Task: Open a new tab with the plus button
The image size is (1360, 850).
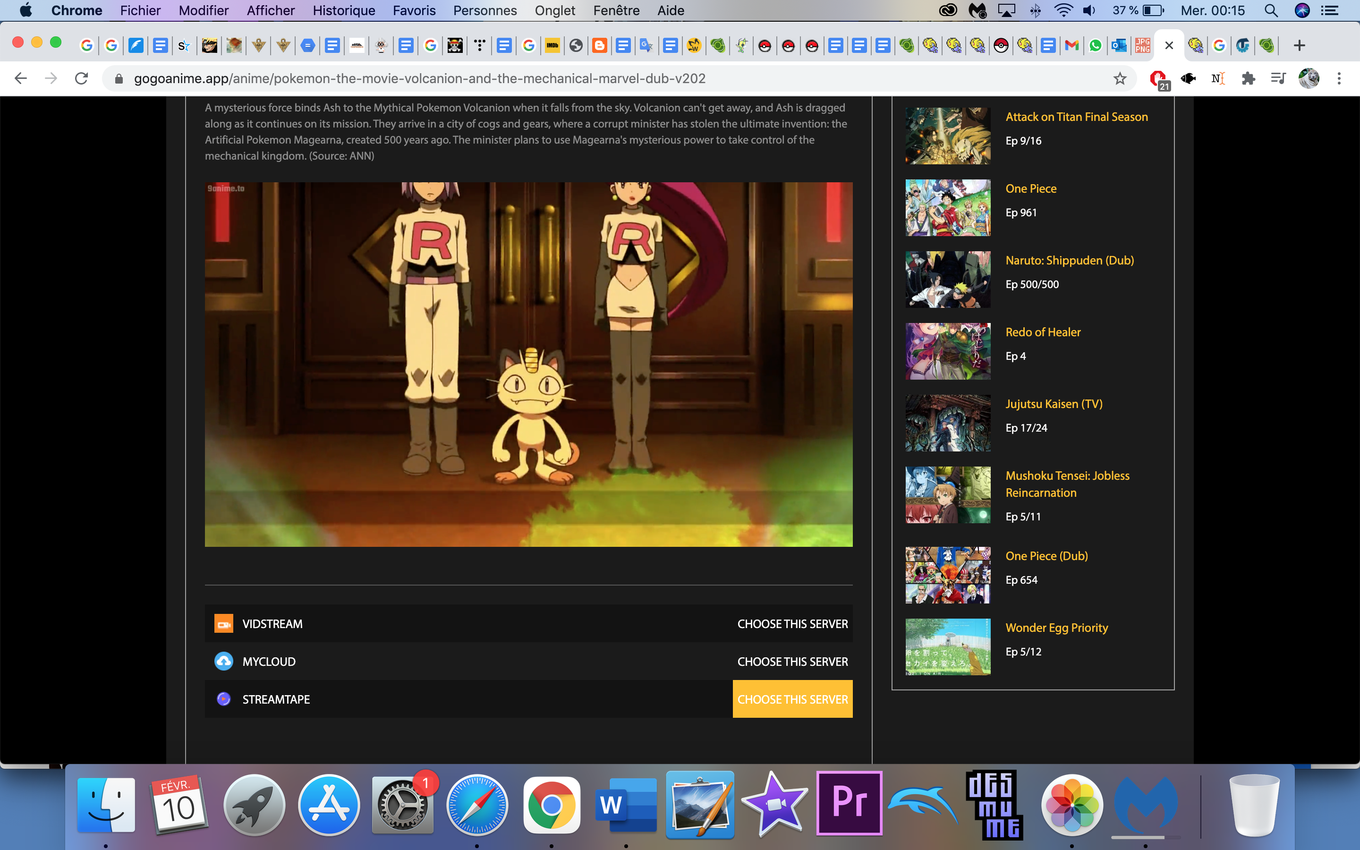Action: 1299,45
